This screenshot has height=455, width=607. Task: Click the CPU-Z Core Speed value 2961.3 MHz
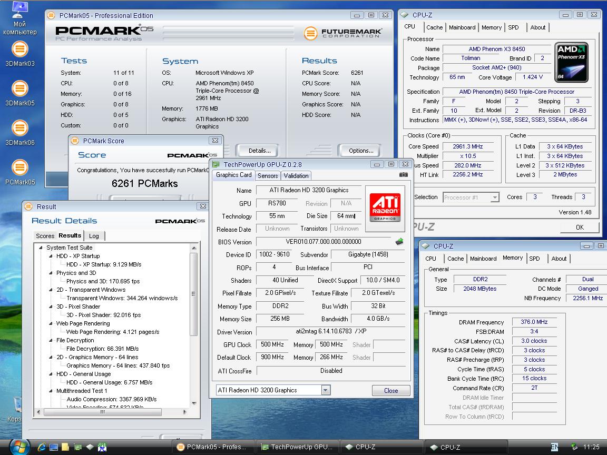point(468,146)
